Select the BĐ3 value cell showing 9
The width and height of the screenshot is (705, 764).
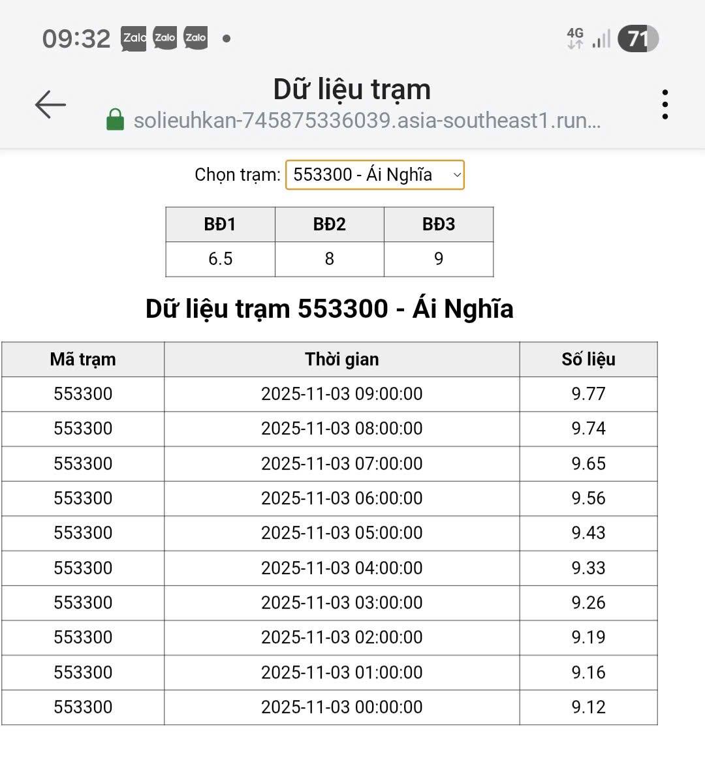click(439, 259)
